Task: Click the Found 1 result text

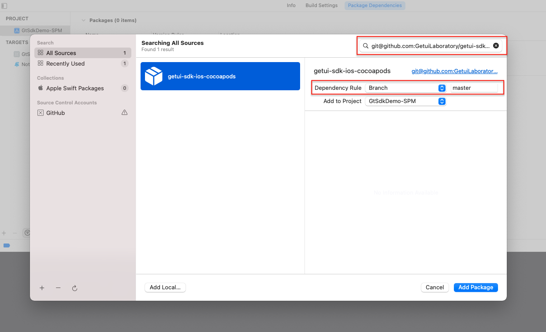Action: pos(158,49)
